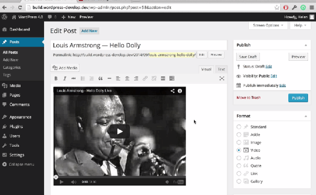Viewport: 316px width, 195px height.
Task: Toggle the toolbar kitchen sink
Action: (x=172, y=79)
